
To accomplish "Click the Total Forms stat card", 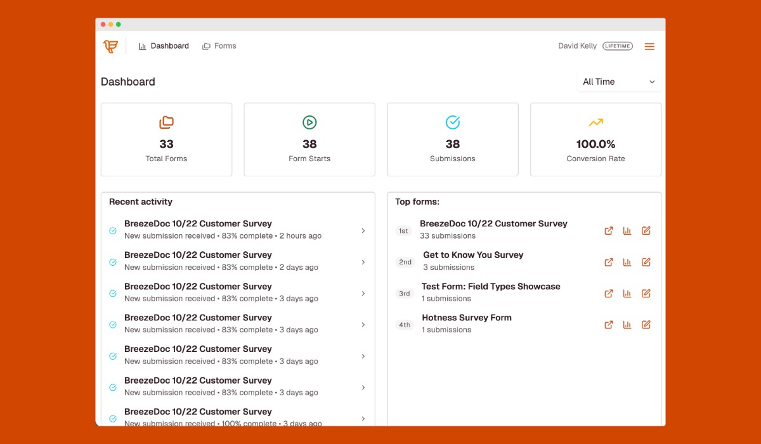I will [166, 140].
